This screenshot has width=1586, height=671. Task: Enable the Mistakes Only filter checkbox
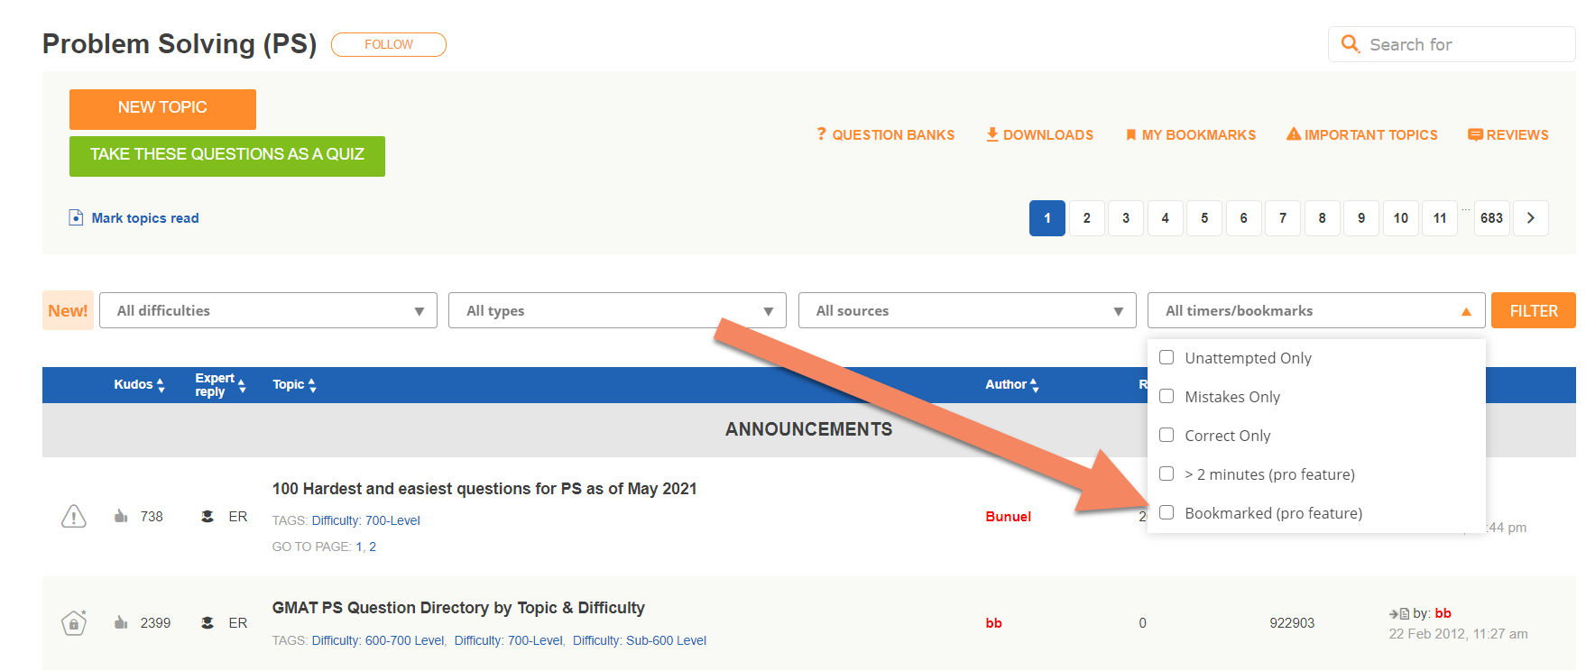tap(1166, 396)
